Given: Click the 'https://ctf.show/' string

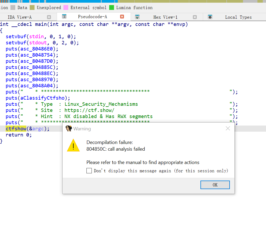Looking at the screenshot, I should coord(89,110).
